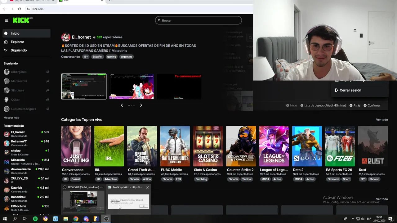The width and height of the screenshot is (397, 223).
Task: Click OK in JavaScript Alert preview
Action: coord(143,206)
